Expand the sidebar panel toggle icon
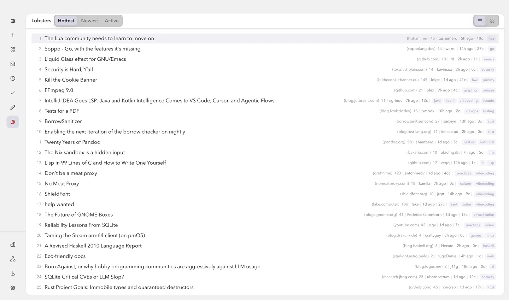509x300 pixels. 13,21
